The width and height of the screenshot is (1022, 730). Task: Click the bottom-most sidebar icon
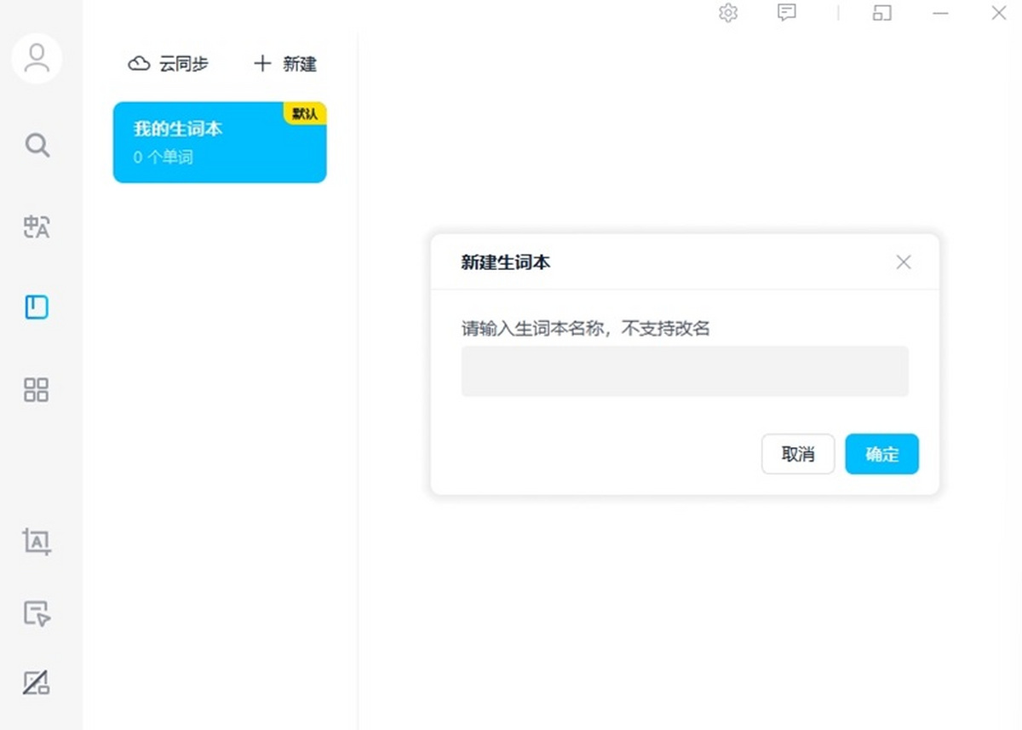(37, 682)
